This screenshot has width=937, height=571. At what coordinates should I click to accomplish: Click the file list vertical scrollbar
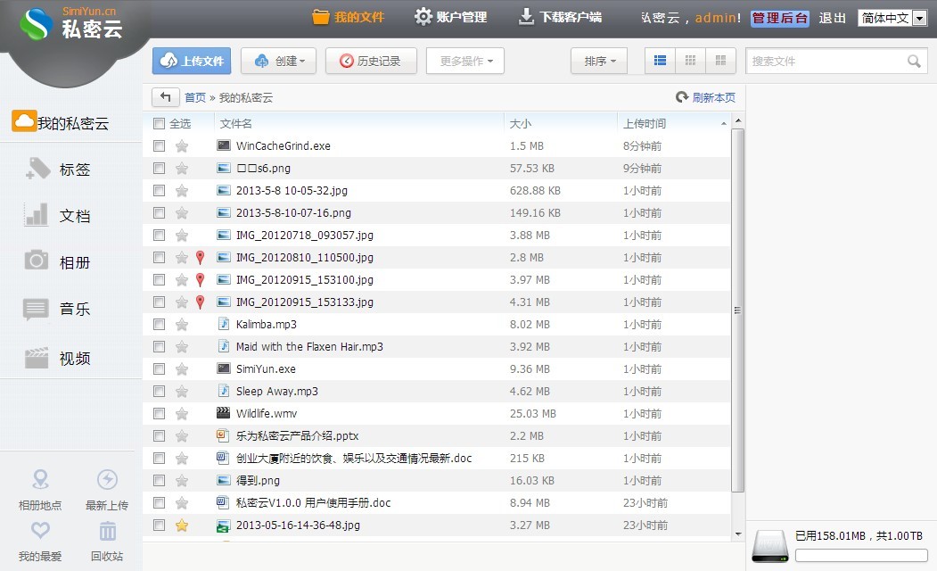click(x=737, y=310)
